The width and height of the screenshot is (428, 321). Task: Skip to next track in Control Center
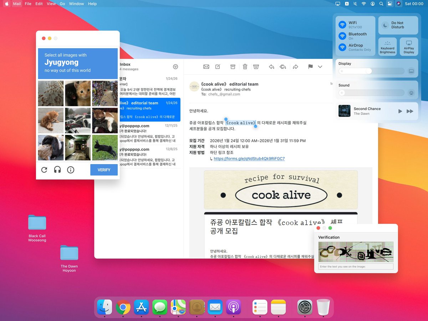[410, 111]
